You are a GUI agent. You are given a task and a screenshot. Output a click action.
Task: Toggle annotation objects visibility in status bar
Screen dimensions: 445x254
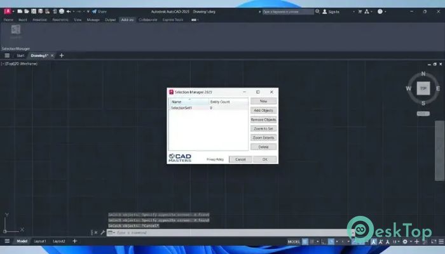click(x=374, y=241)
